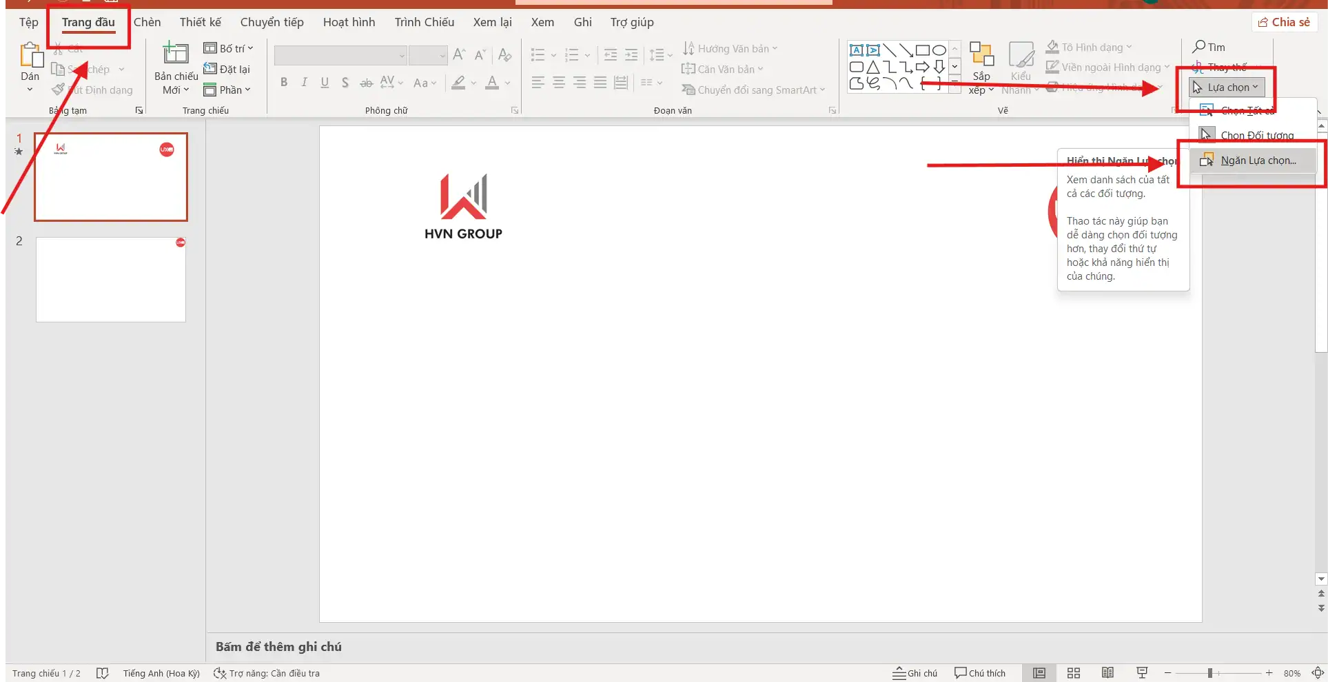Select the strikethrough icon
Image resolution: width=1328 pixels, height=682 pixels.
coord(366,83)
